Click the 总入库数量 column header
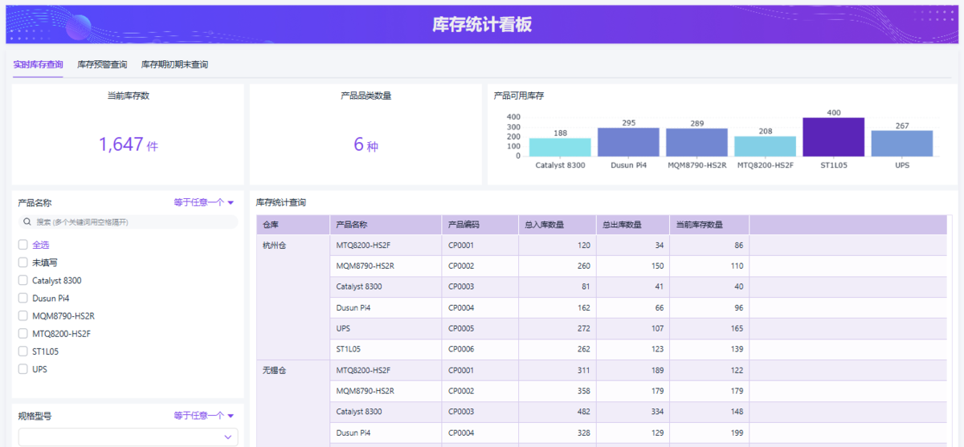This screenshot has height=447, width=964. 544,225
